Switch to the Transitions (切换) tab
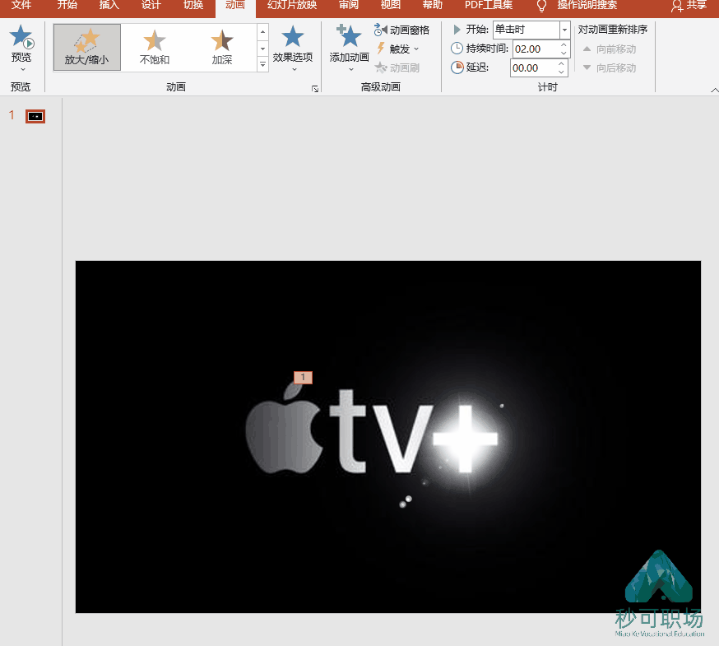Image resolution: width=719 pixels, height=646 pixels. tap(193, 6)
